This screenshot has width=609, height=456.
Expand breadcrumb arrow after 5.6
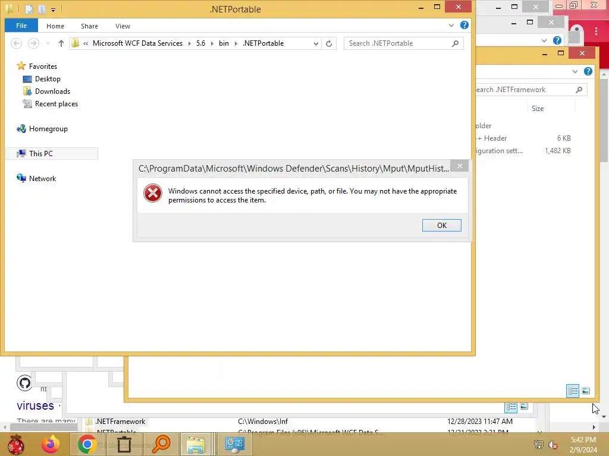click(x=212, y=43)
